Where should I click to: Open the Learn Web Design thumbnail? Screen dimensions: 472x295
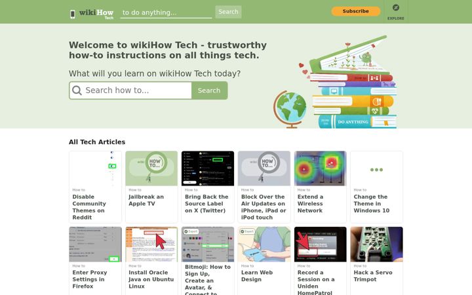264,244
